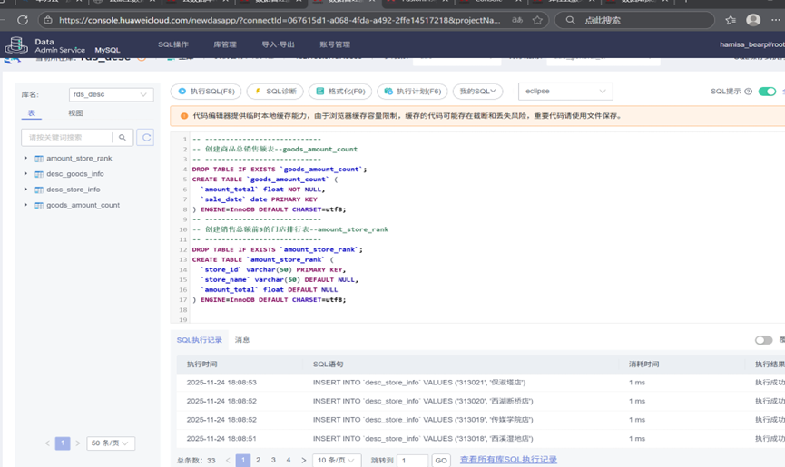The height and width of the screenshot is (467, 785).
Task: Switch to the 消息 tab
Action: (242, 340)
